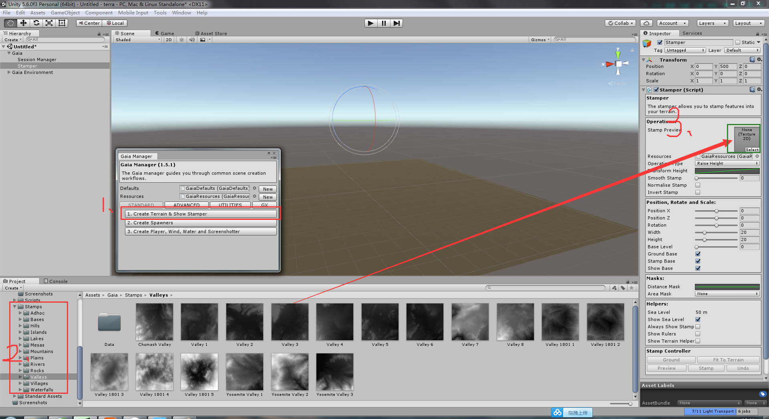Select the Move tool

click(23, 23)
